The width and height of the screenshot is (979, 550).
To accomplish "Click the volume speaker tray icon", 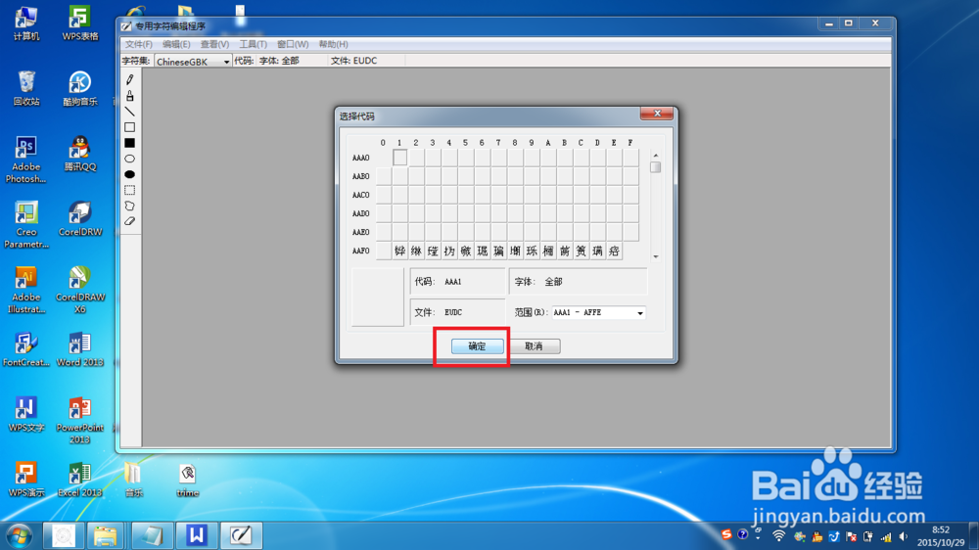I will tap(903, 537).
